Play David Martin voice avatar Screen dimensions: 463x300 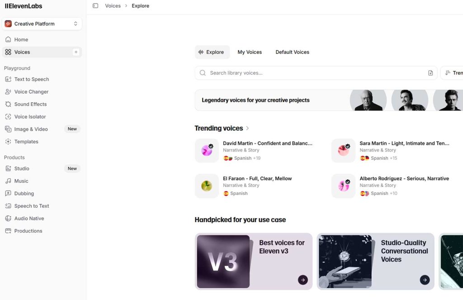pyautogui.click(x=207, y=150)
